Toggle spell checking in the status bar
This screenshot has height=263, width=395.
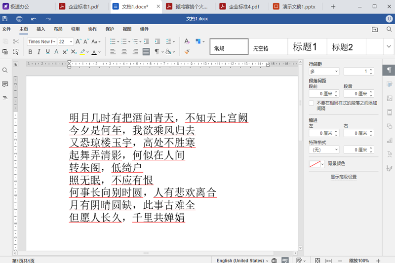pos(285,260)
